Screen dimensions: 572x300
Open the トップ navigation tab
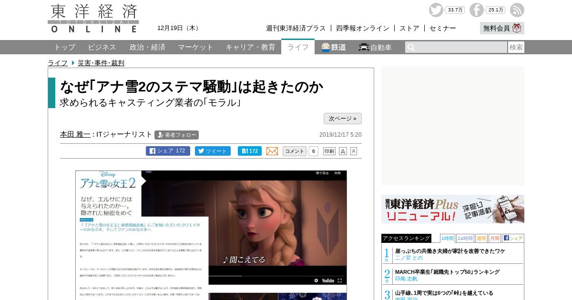[64, 47]
